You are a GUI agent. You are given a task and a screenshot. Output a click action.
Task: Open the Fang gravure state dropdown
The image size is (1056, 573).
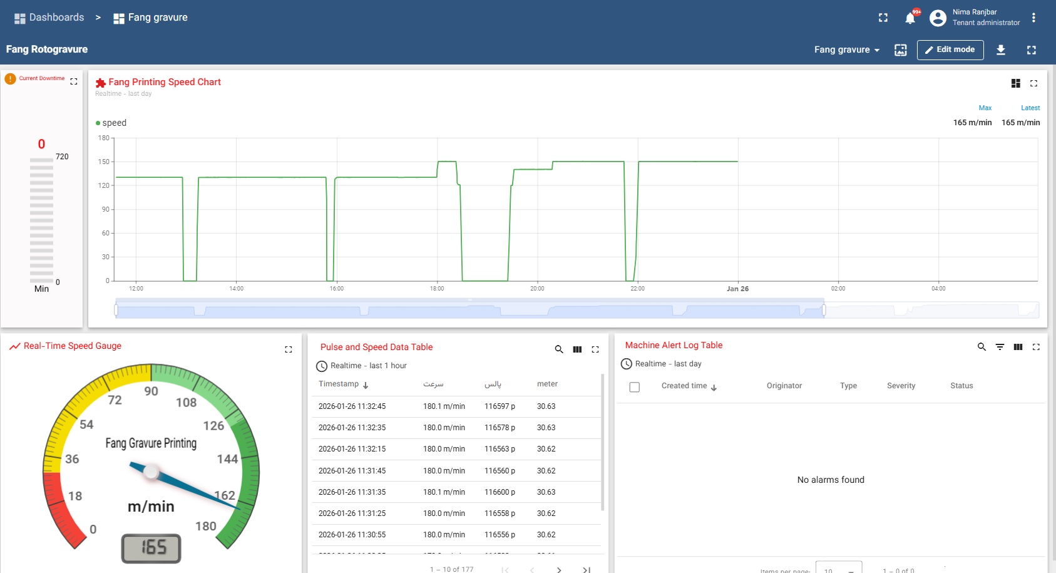pos(846,49)
